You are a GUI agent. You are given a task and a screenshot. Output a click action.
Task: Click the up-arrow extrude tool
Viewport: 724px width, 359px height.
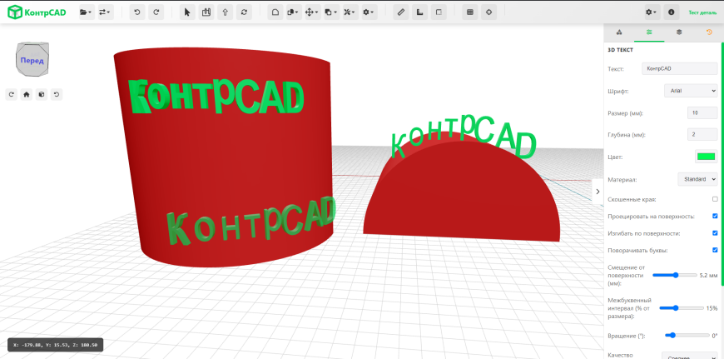(225, 12)
